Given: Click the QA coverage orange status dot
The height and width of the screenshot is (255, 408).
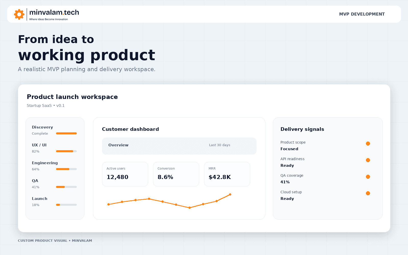Looking at the screenshot, I should tap(368, 177).
